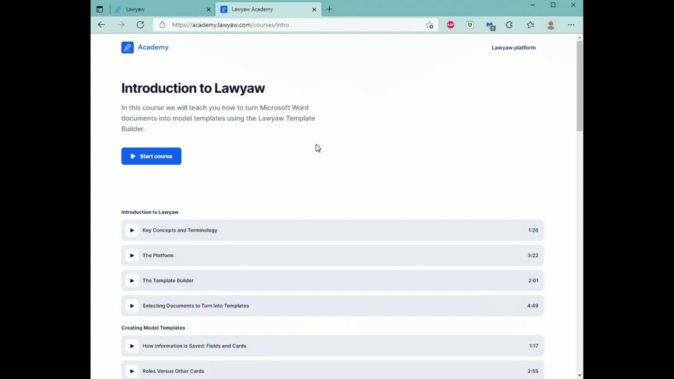This screenshot has height=379, width=674.
Task: Maximize the browser window
Action: click(553, 5)
